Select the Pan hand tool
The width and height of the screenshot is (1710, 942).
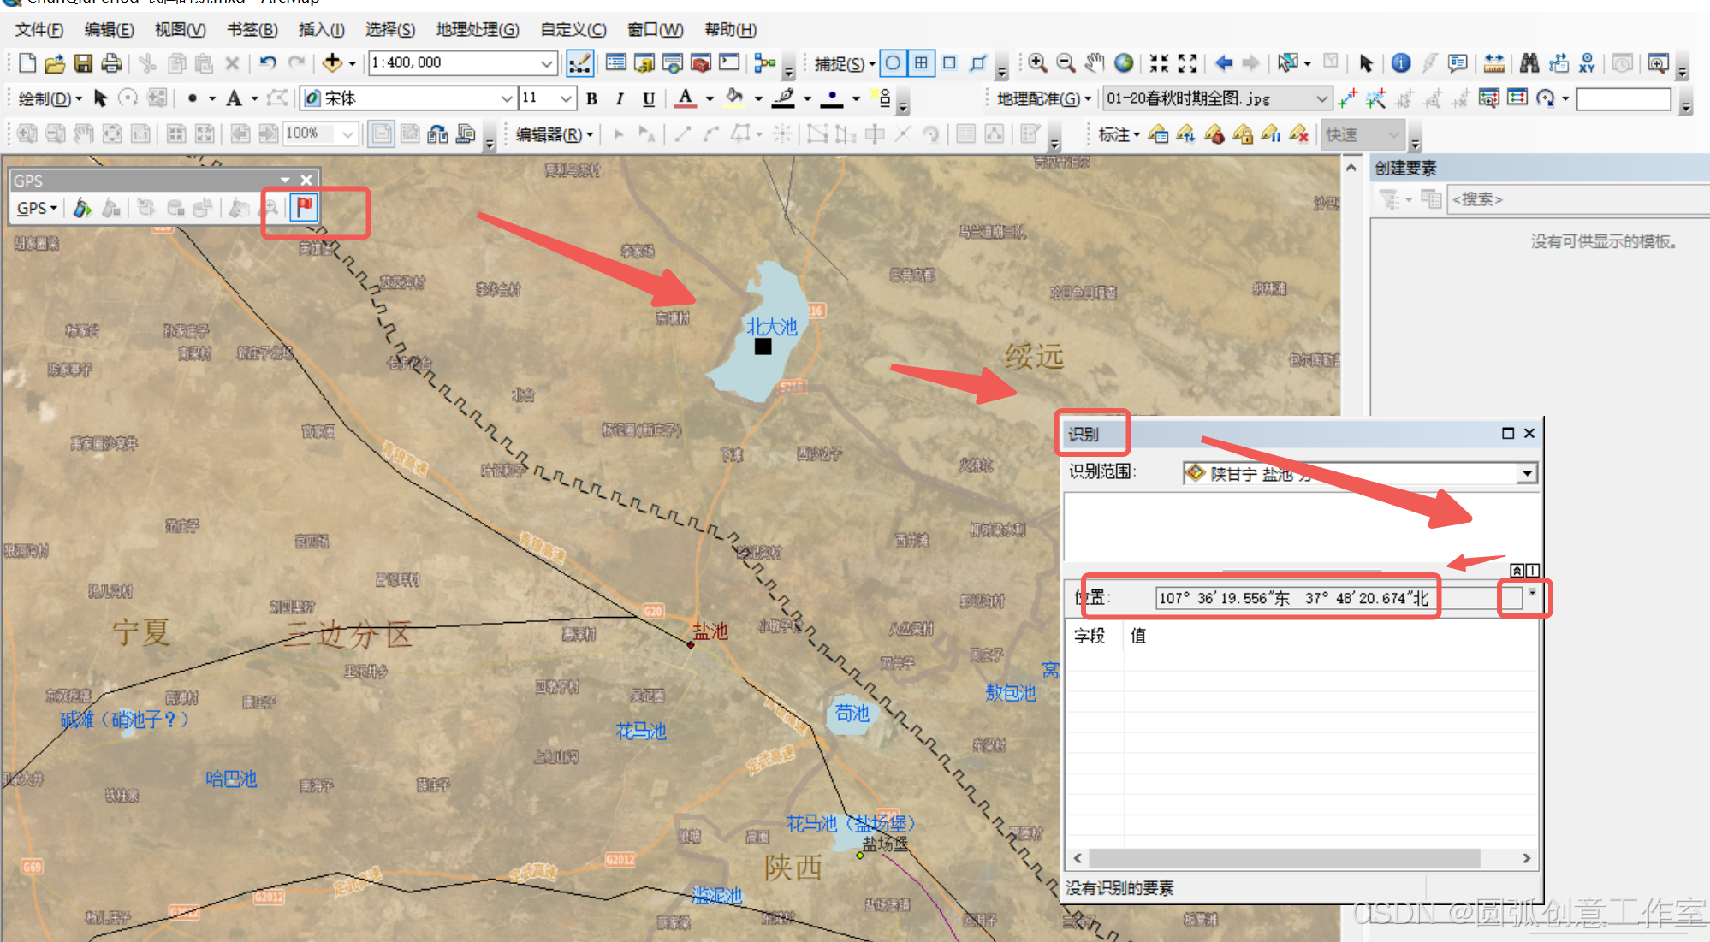[1095, 63]
